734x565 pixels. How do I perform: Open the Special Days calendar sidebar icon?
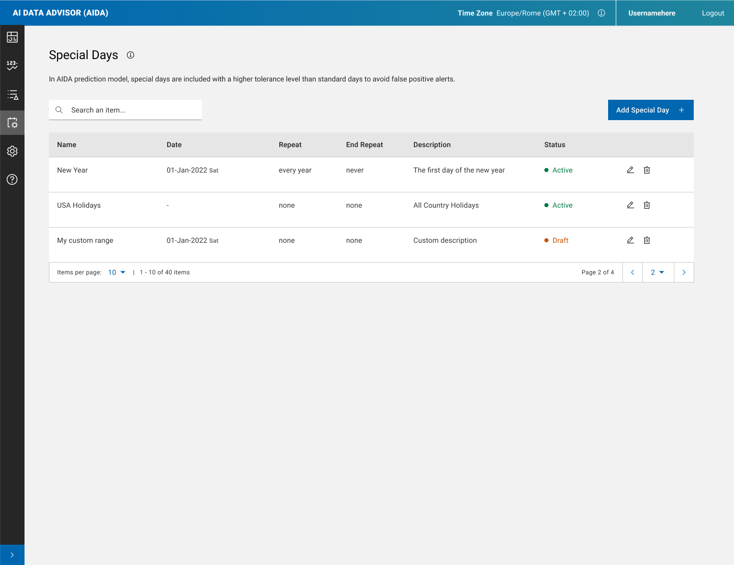point(12,123)
